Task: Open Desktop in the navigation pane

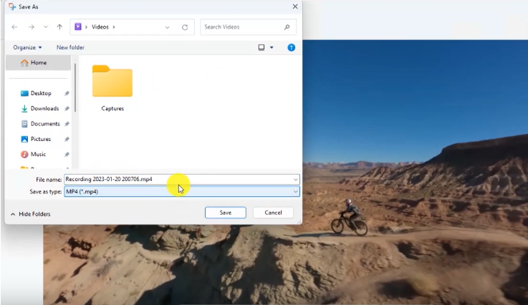Action: pyautogui.click(x=41, y=93)
